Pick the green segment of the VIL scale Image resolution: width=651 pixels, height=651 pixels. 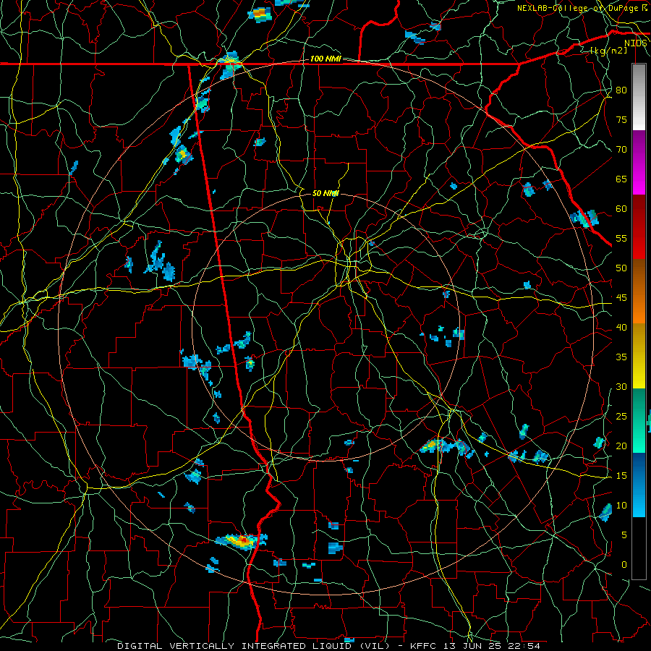(x=639, y=420)
